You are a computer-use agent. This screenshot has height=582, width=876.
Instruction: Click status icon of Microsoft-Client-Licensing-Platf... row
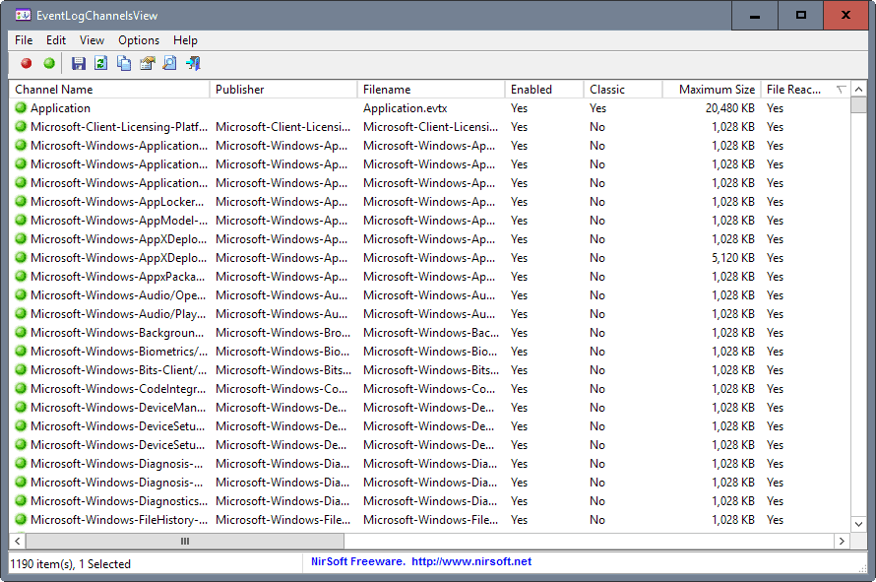pyautogui.click(x=21, y=127)
